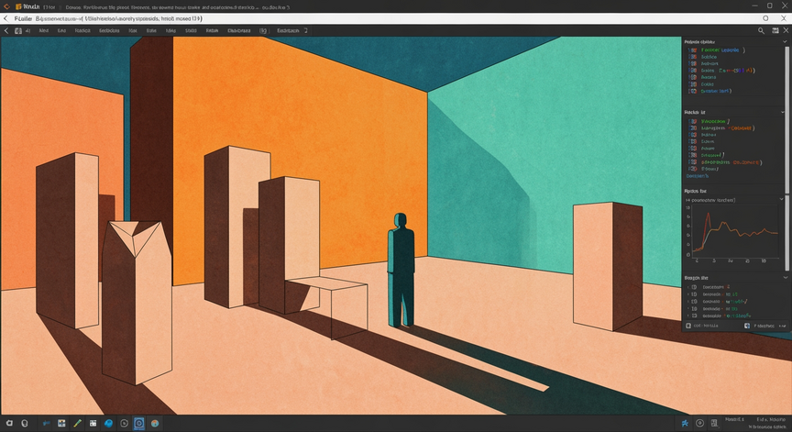Collapse the second side panel section chevron
Image resolution: width=792 pixels, height=432 pixels.
coord(783,112)
